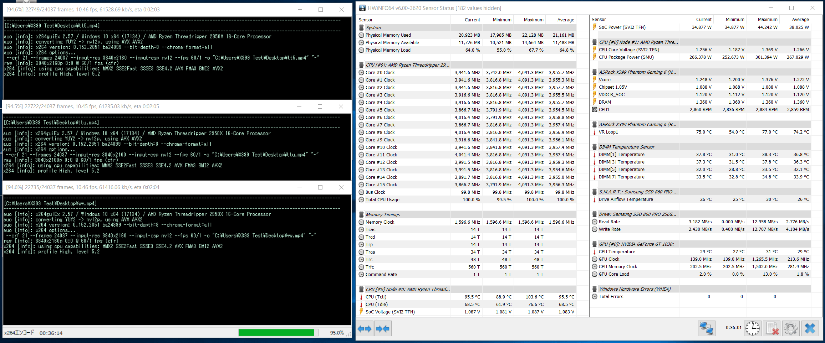The height and width of the screenshot is (343, 825).
Task: Click the icon beside Read Rate
Action: [x=594, y=222]
